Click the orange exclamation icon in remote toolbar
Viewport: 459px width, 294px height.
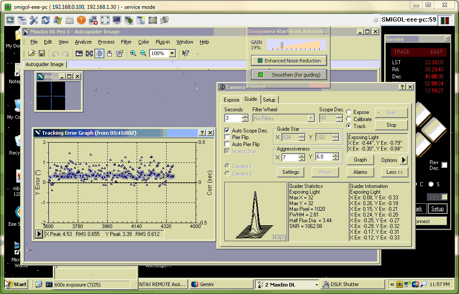coord(81,20)
